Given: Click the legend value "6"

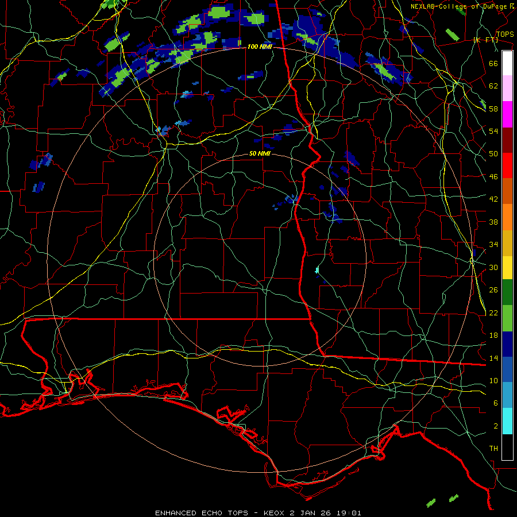Looking at the screenshot, I should coord(496,403).
